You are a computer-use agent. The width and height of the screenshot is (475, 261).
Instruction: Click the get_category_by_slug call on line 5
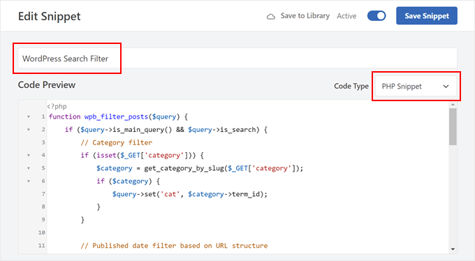tap(224, 168)
